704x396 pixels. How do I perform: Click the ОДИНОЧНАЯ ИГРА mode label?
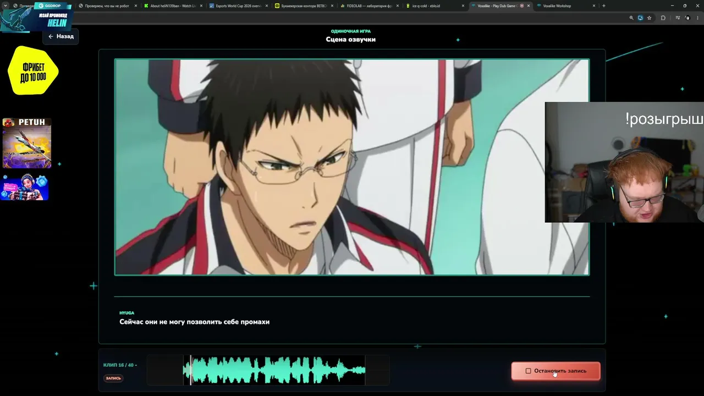click(351, 31)
